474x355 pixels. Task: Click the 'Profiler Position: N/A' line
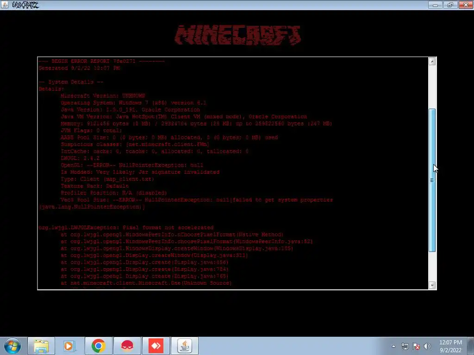coord(114,193)
